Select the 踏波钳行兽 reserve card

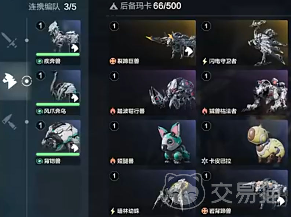(152, 93)
